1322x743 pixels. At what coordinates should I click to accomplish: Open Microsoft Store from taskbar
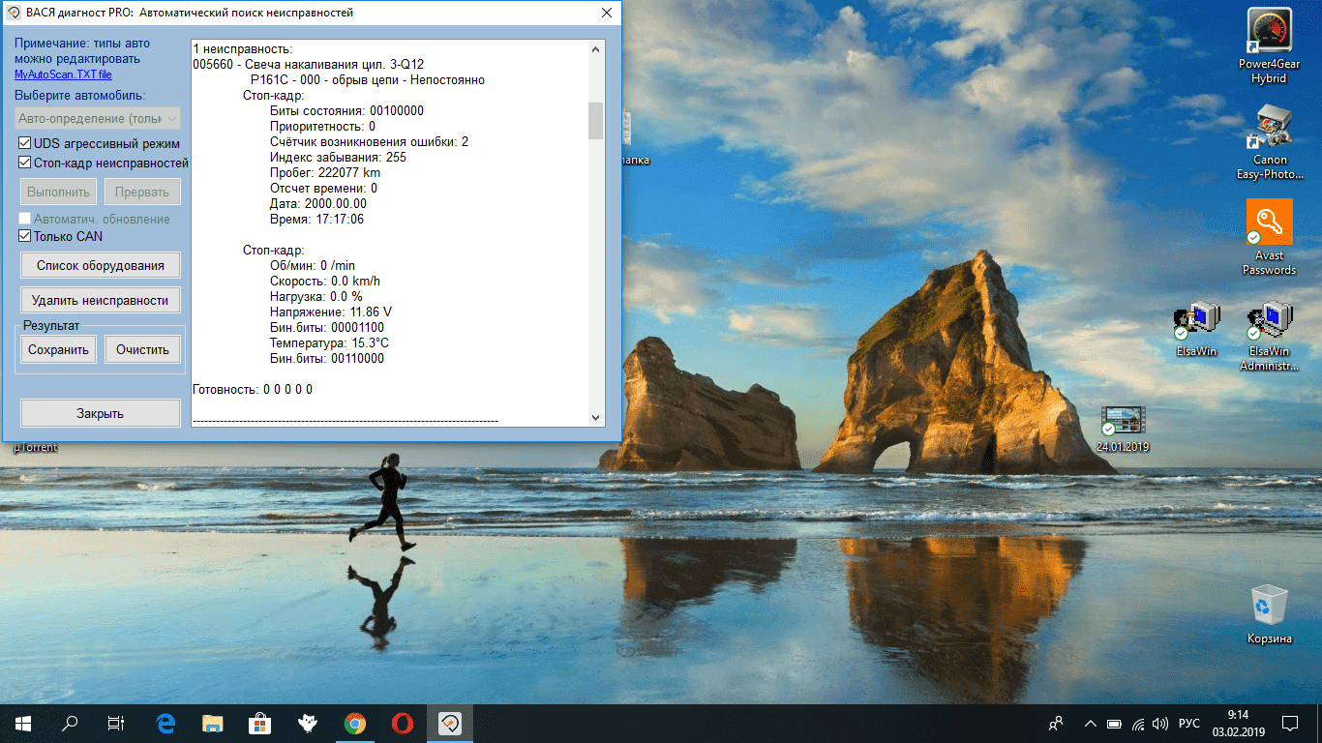pos(260,724)
